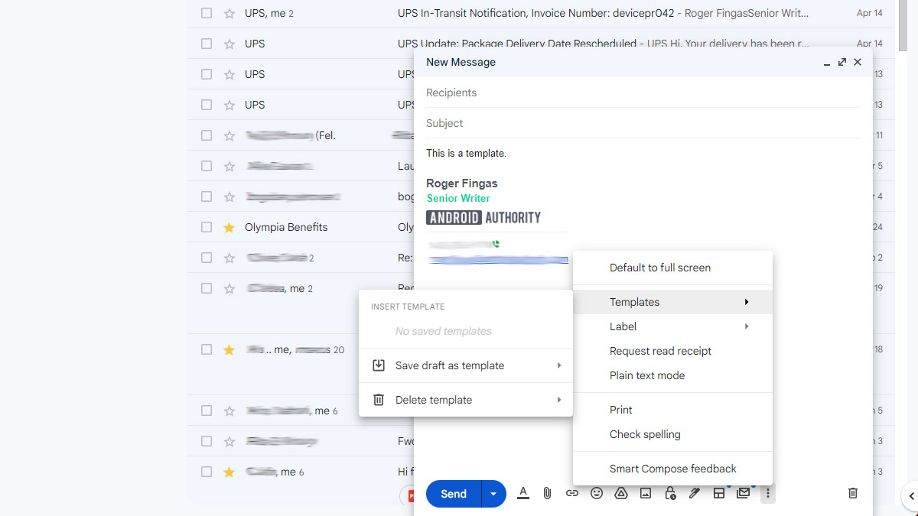Click into the Subject field
Image resolution: width=918 pixels, height=516 pixels.
tap(643, 123)
